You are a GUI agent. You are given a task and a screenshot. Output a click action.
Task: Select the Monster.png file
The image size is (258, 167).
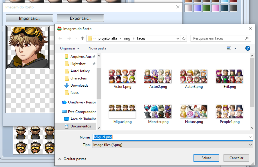[x=158, y=114]
